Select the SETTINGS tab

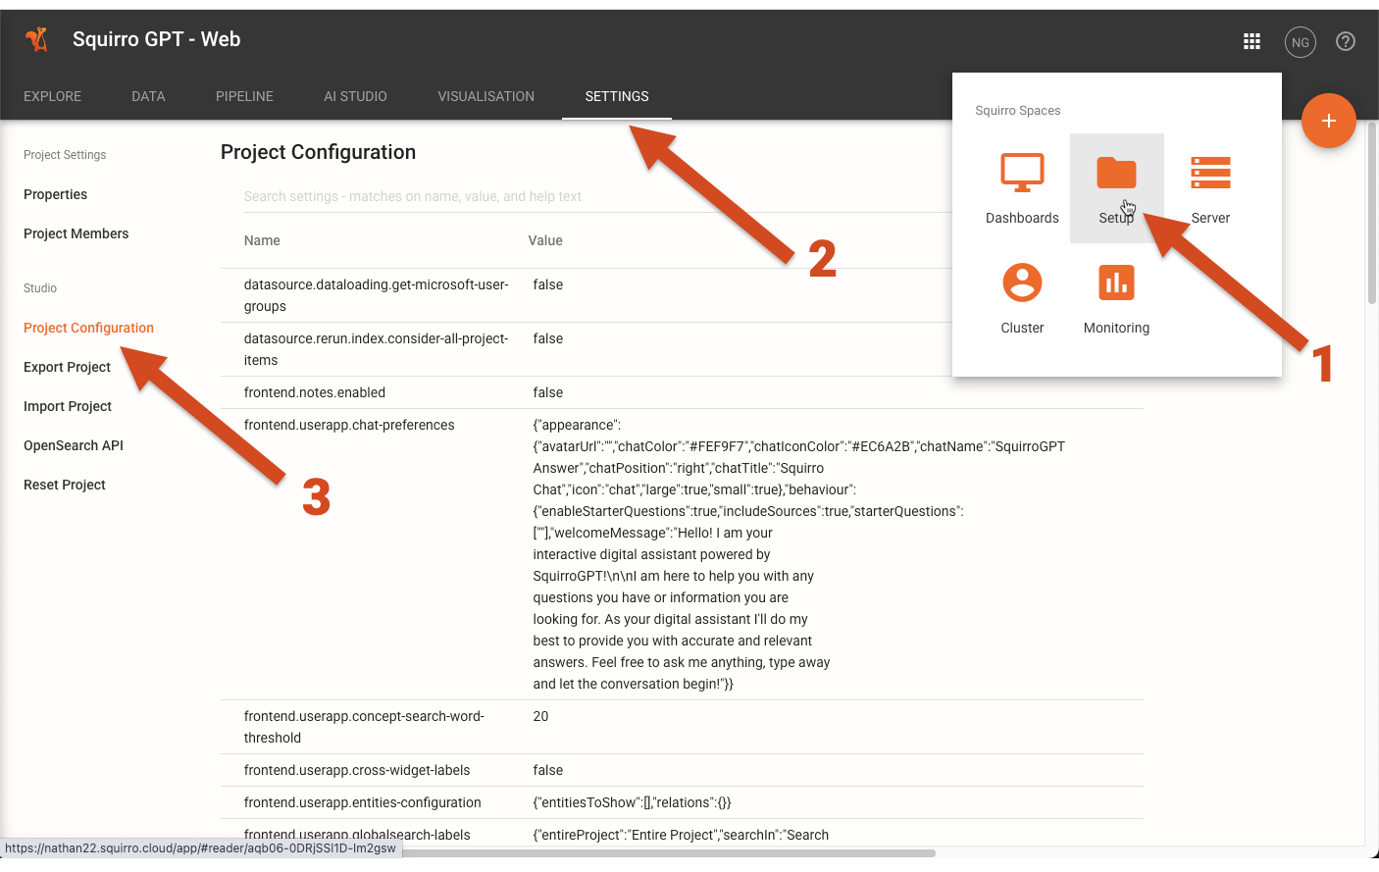tap(617, 96)
